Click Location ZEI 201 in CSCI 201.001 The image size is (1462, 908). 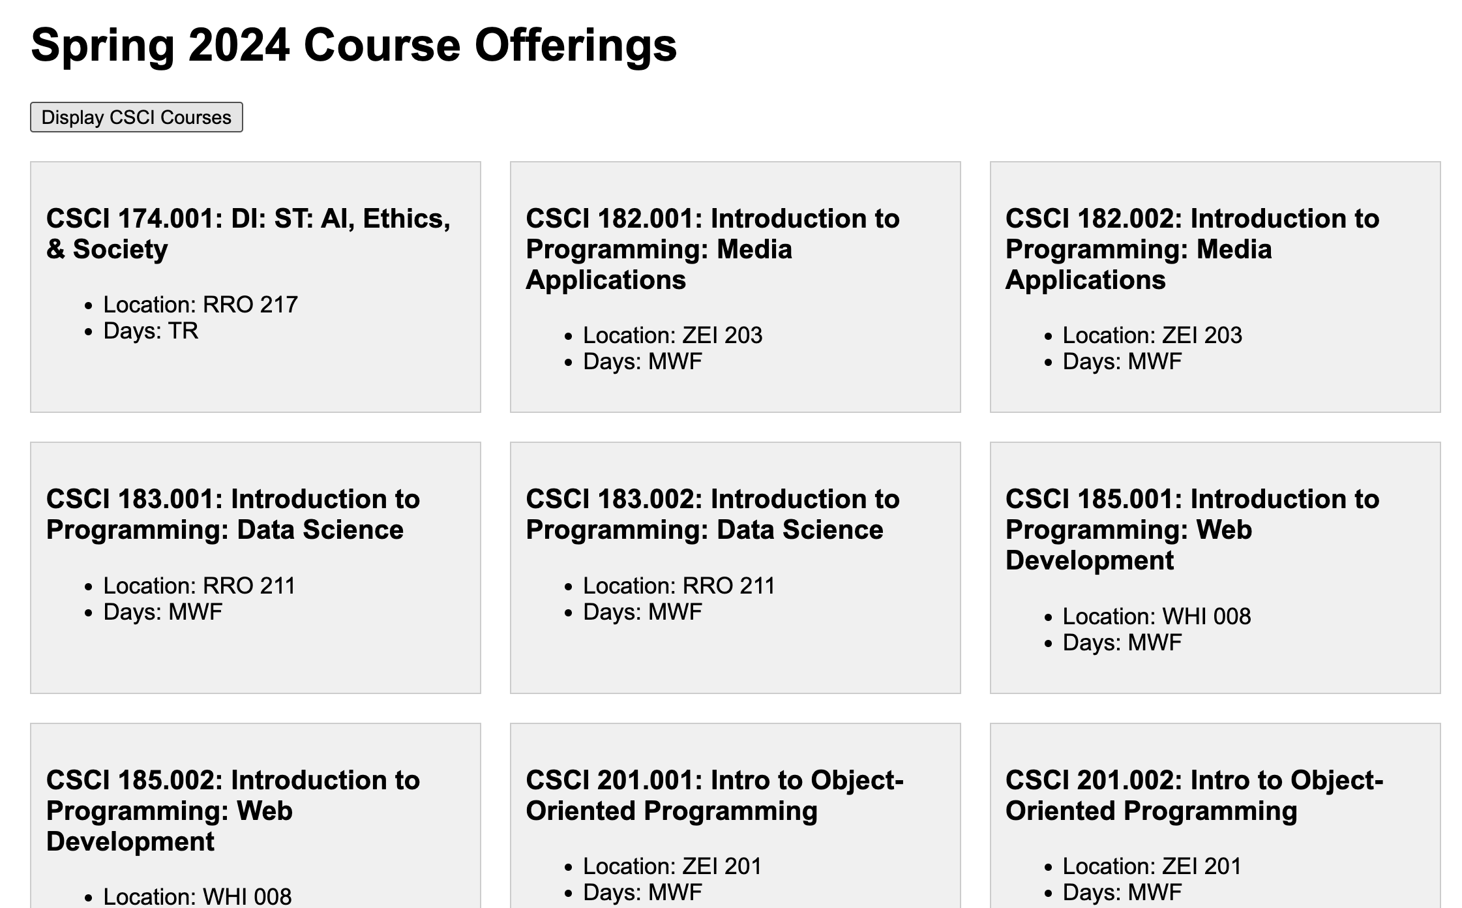672,866
